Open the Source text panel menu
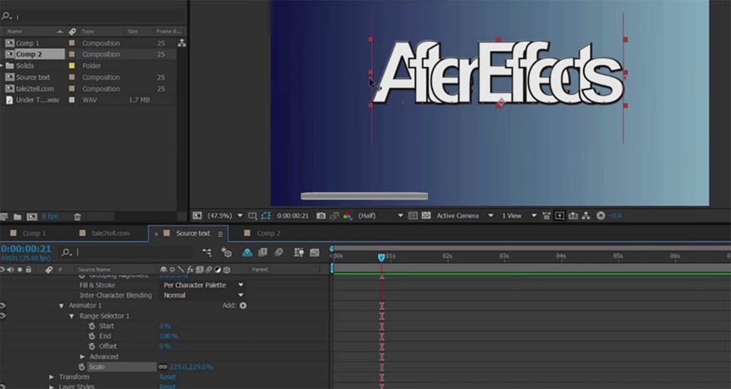The image size is (731, 389). point(220,234)
